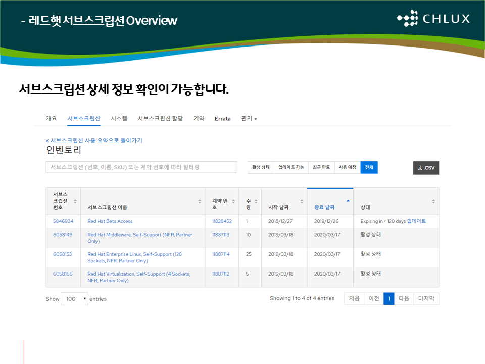Click the 업데이트 link for Beta Access
The image size is (485, 364).
416,221
